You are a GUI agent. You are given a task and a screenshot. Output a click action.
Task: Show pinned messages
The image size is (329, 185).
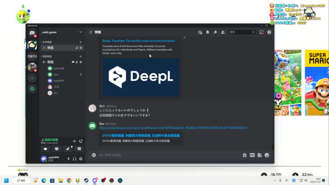pos(215,32)
